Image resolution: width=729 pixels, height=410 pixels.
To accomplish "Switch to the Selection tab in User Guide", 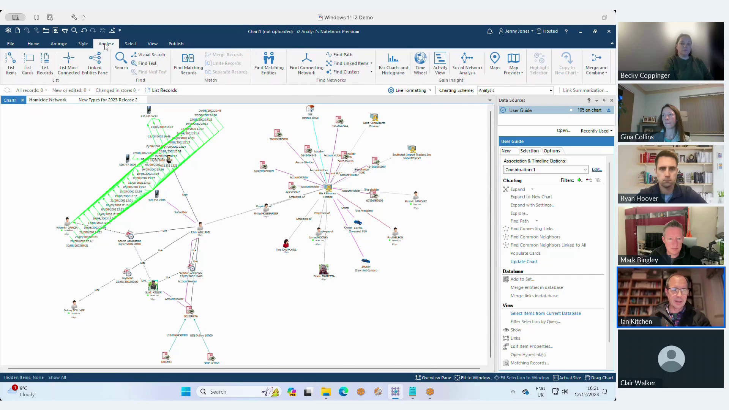I will coord(529,151).
